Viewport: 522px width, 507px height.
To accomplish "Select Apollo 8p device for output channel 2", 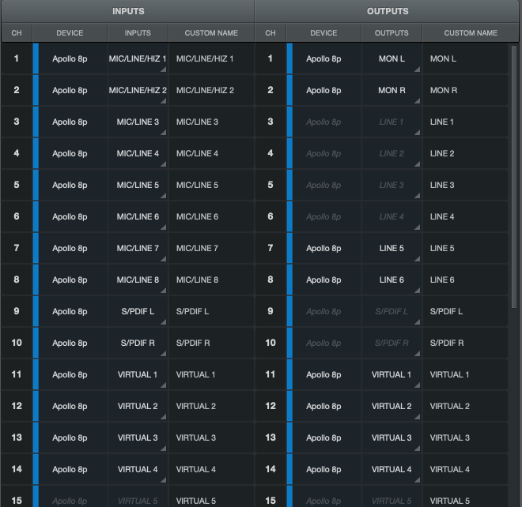I will pyautogui.click(x=323, y=91).
